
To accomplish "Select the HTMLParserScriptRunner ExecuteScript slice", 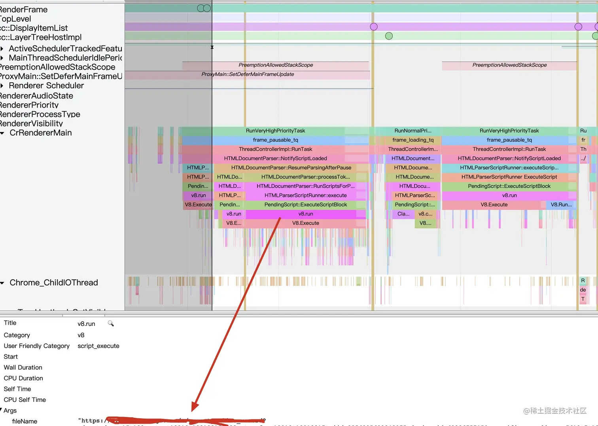I will pos(509,177).
